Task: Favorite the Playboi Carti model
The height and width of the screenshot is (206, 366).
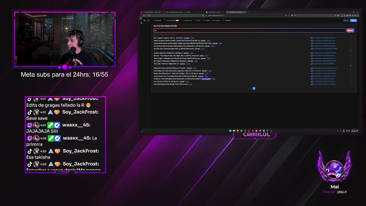Action: tap(351, 68)
